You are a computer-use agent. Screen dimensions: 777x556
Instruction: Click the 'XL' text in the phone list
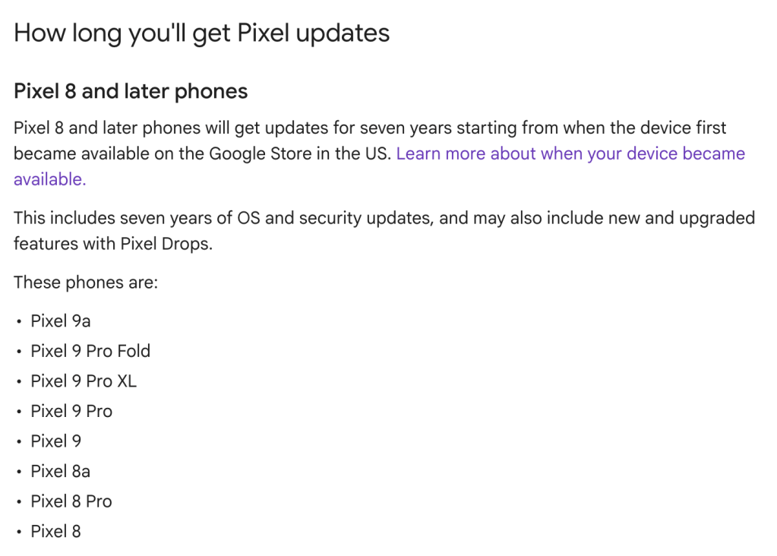point(126,381)
